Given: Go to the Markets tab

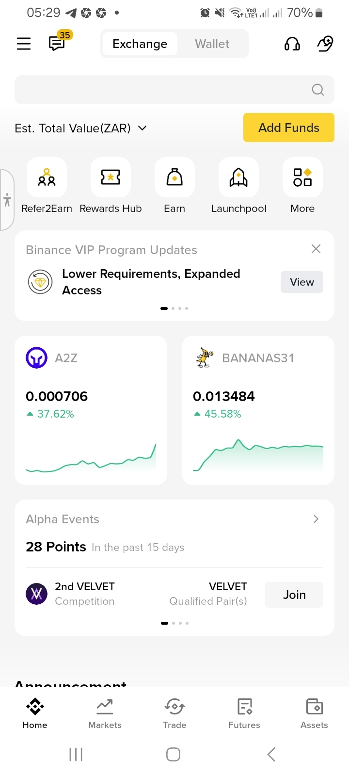Looking at the screenshot, I should tap(105, 713).
